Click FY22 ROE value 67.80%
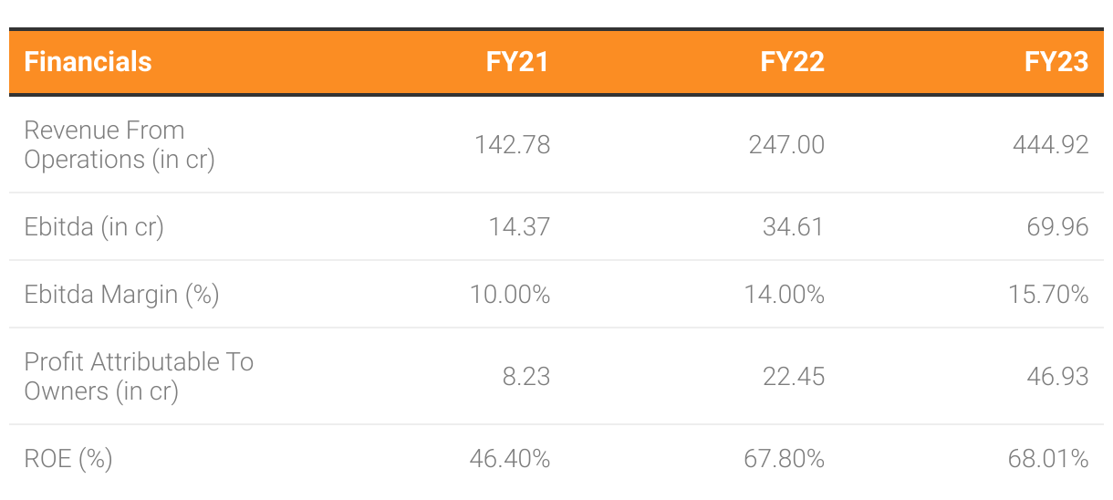The image size is (1113, 500). coord(785,458)
